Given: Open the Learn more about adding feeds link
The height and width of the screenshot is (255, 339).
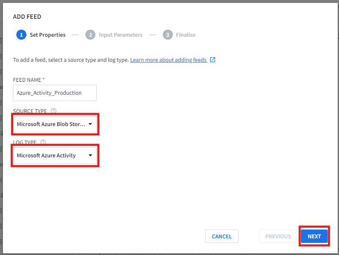Looking at the screenshot, I should [x=168, y=60].
